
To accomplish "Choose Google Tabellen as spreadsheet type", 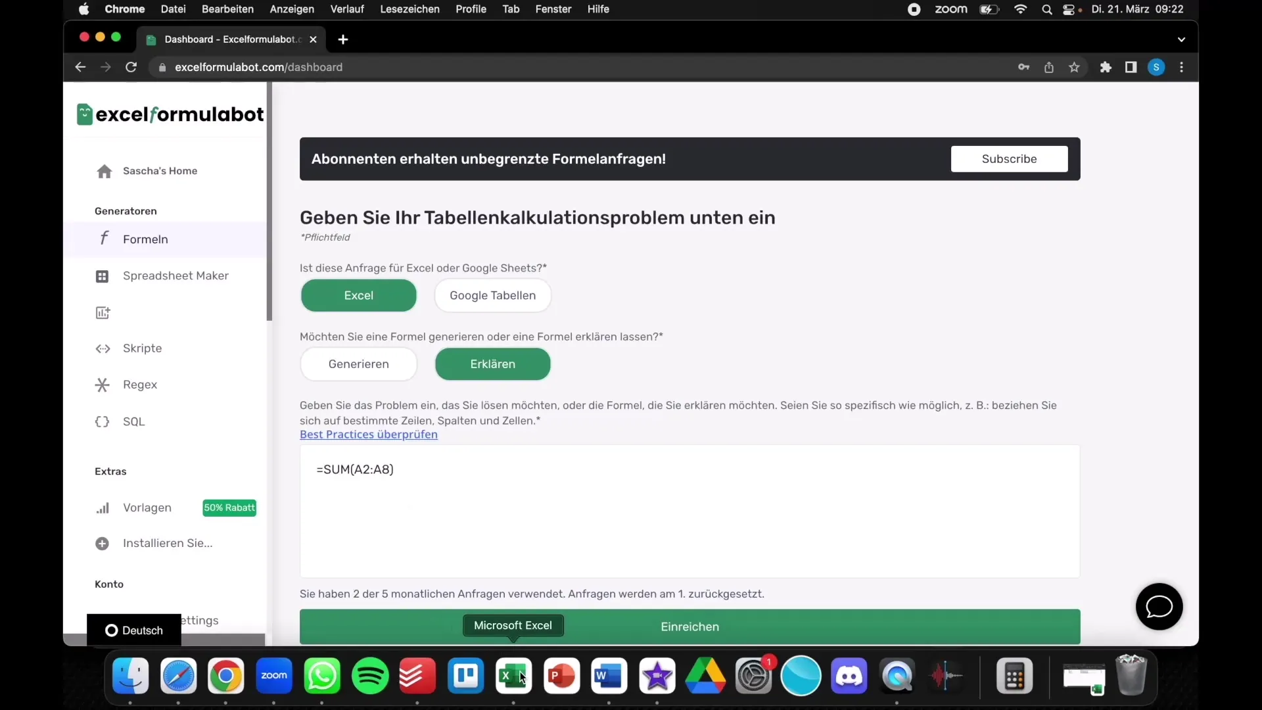I will (492, 296).
